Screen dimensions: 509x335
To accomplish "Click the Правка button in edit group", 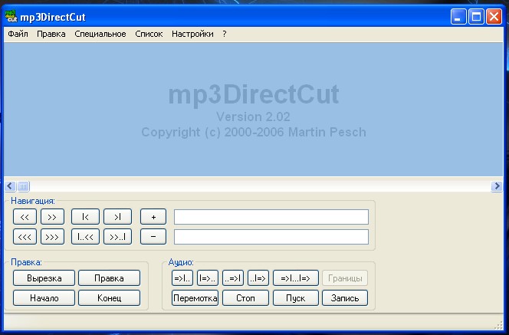I will (109, 278).
